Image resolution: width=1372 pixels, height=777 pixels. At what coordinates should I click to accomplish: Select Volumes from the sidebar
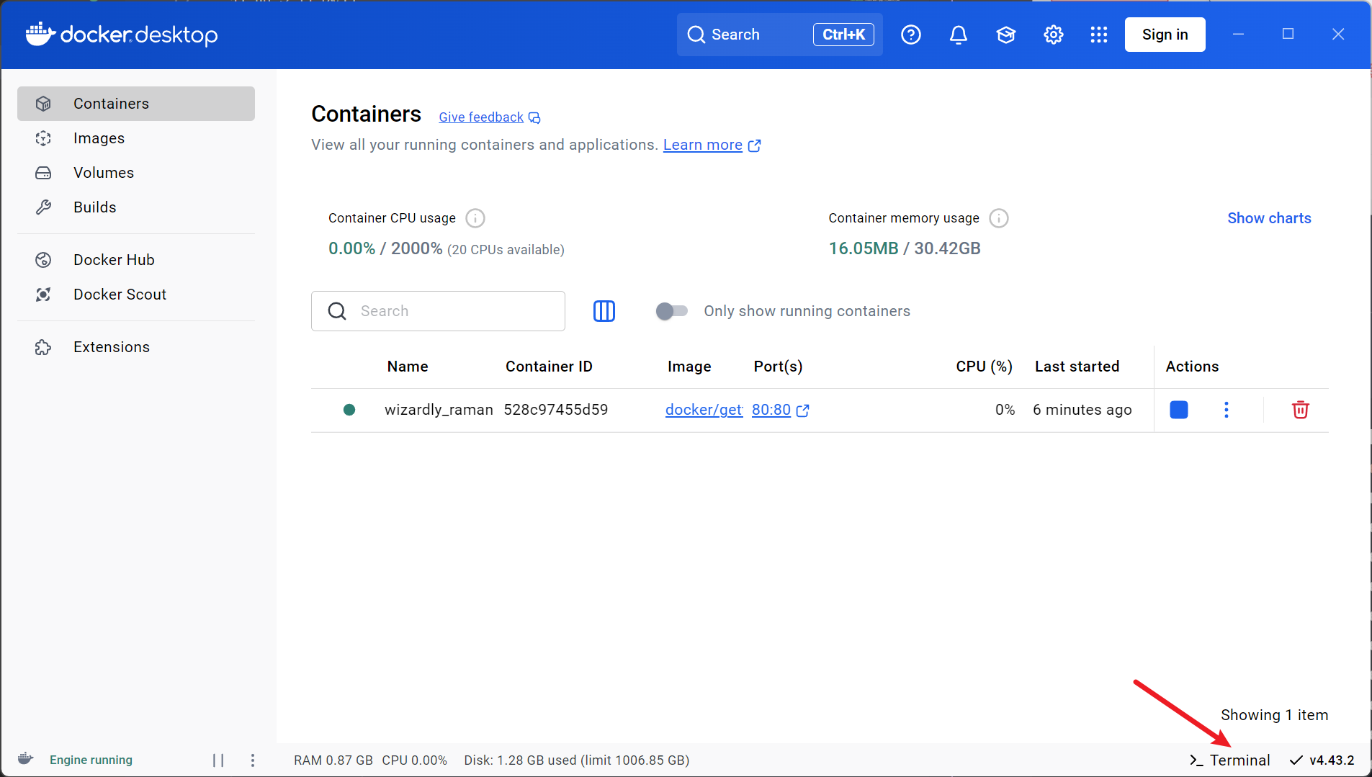(x=104, y=172)
